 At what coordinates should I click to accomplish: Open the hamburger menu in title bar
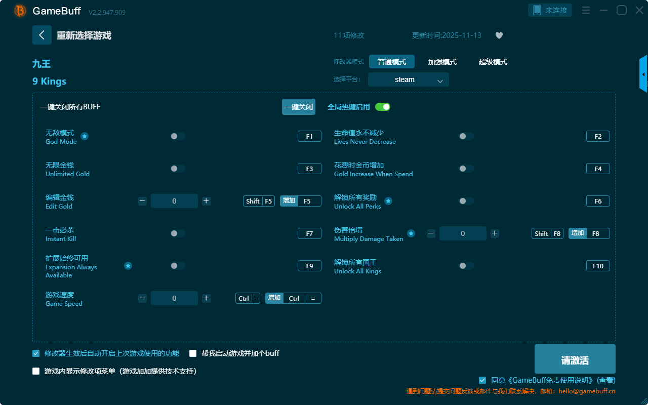click(586, 11)
